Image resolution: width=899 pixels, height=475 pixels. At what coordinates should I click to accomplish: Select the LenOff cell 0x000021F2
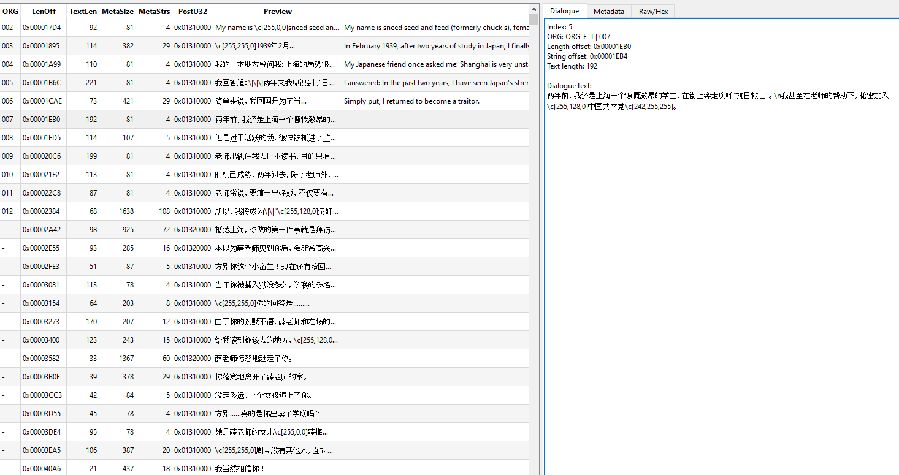(x=42, y=175)
